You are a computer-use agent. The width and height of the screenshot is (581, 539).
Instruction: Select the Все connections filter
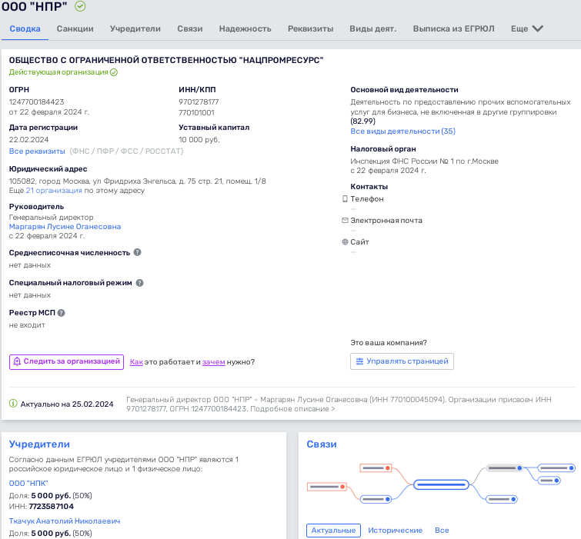pyautogui.click(x=442, y=530)
